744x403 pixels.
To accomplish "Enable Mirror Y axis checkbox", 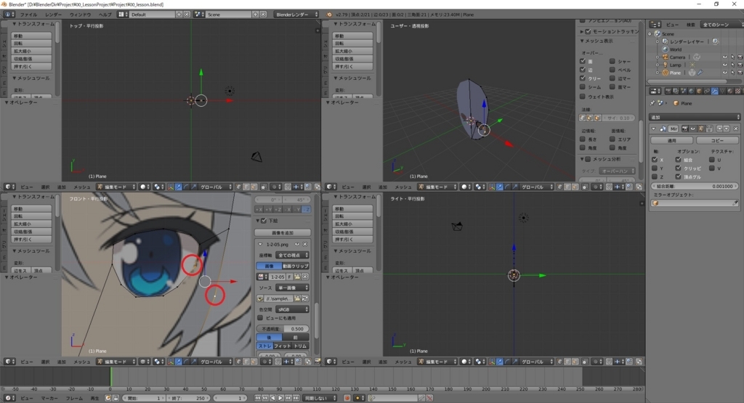I will (x=655, y=168).
